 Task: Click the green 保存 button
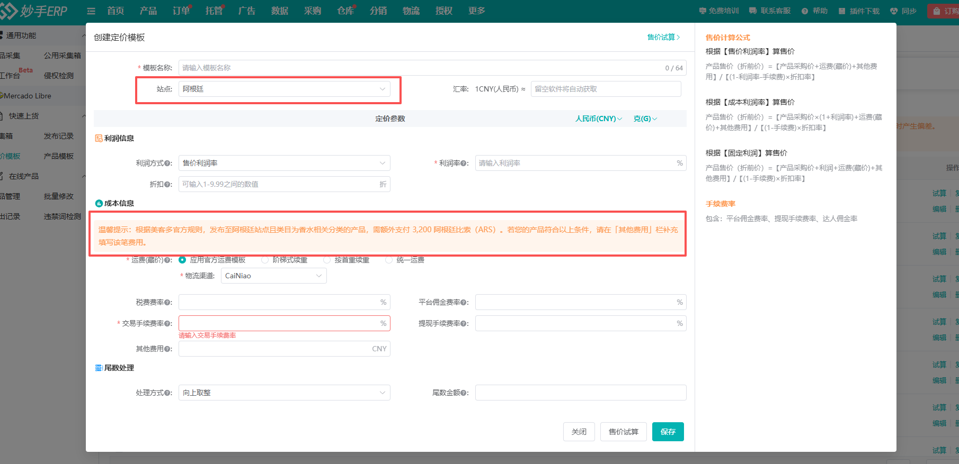tap(668, 432)
